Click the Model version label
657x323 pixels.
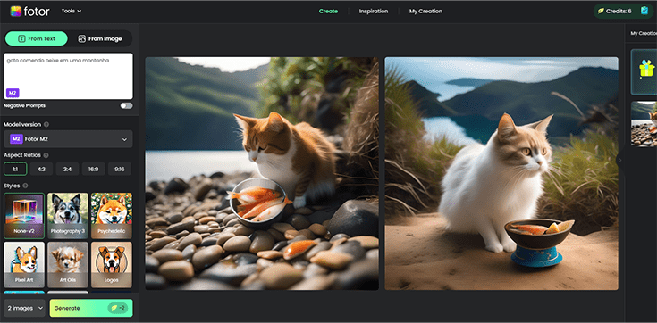pyautogui.click(x=22, y=125)
